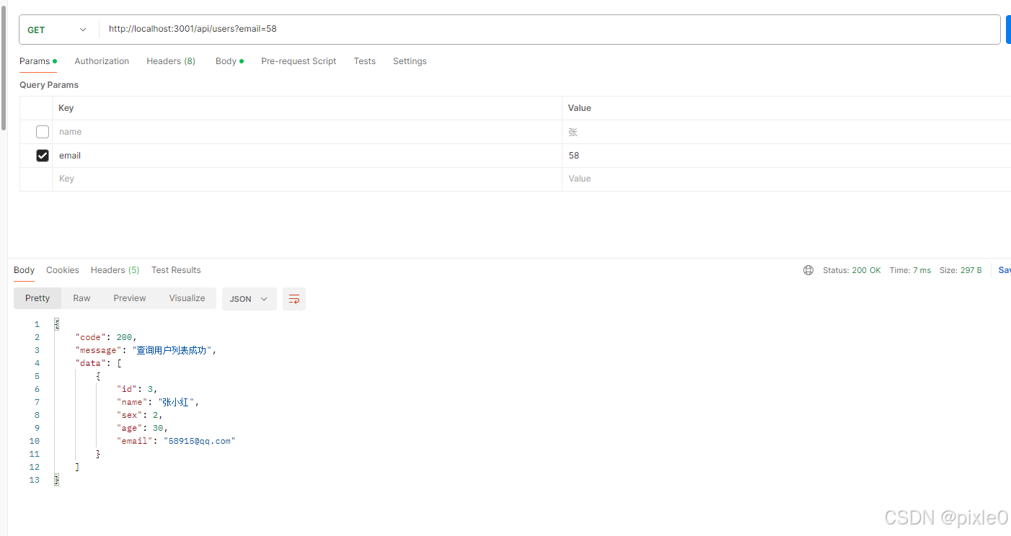
Task: Switch to Raw response view
Action: point(81,298)
